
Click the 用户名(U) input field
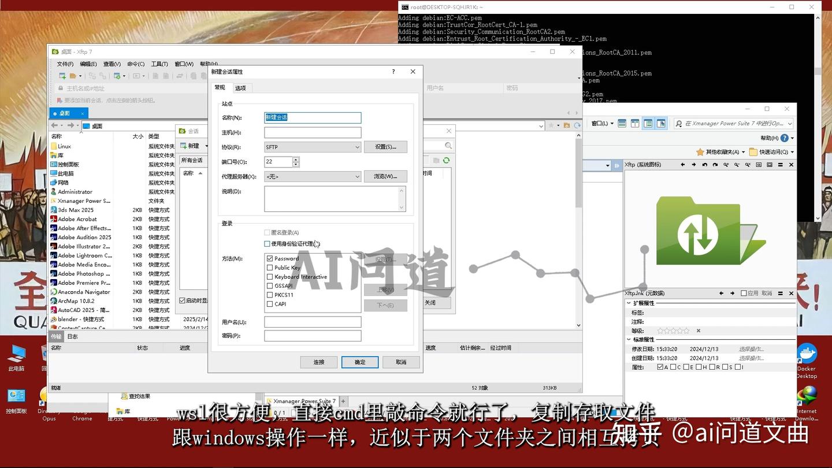(313, 322)
